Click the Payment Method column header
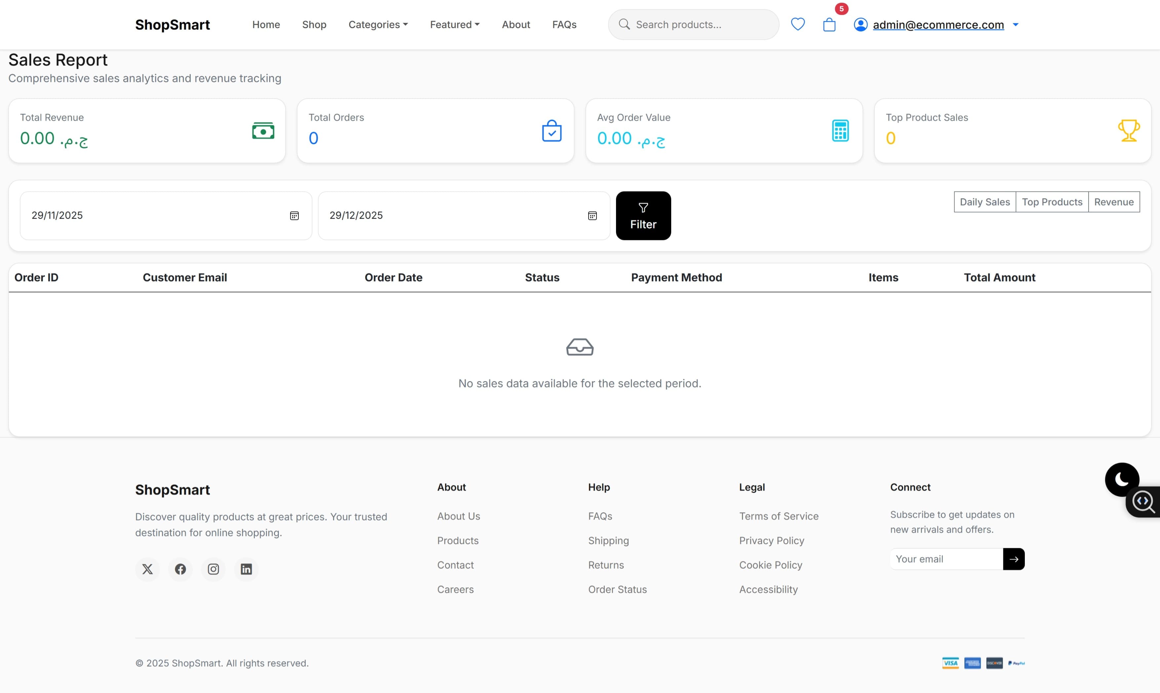The height and width of the screenshot is (693, 1160). click(x=676, y=277)
